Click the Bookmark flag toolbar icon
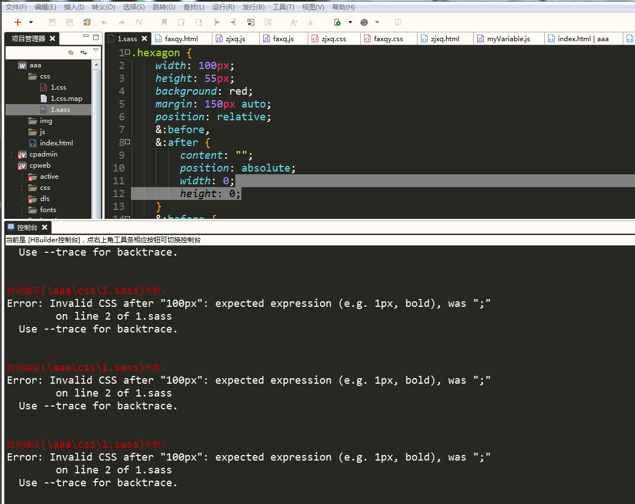Viewport: 635px width, 504px height. click(x=164, y=22)
